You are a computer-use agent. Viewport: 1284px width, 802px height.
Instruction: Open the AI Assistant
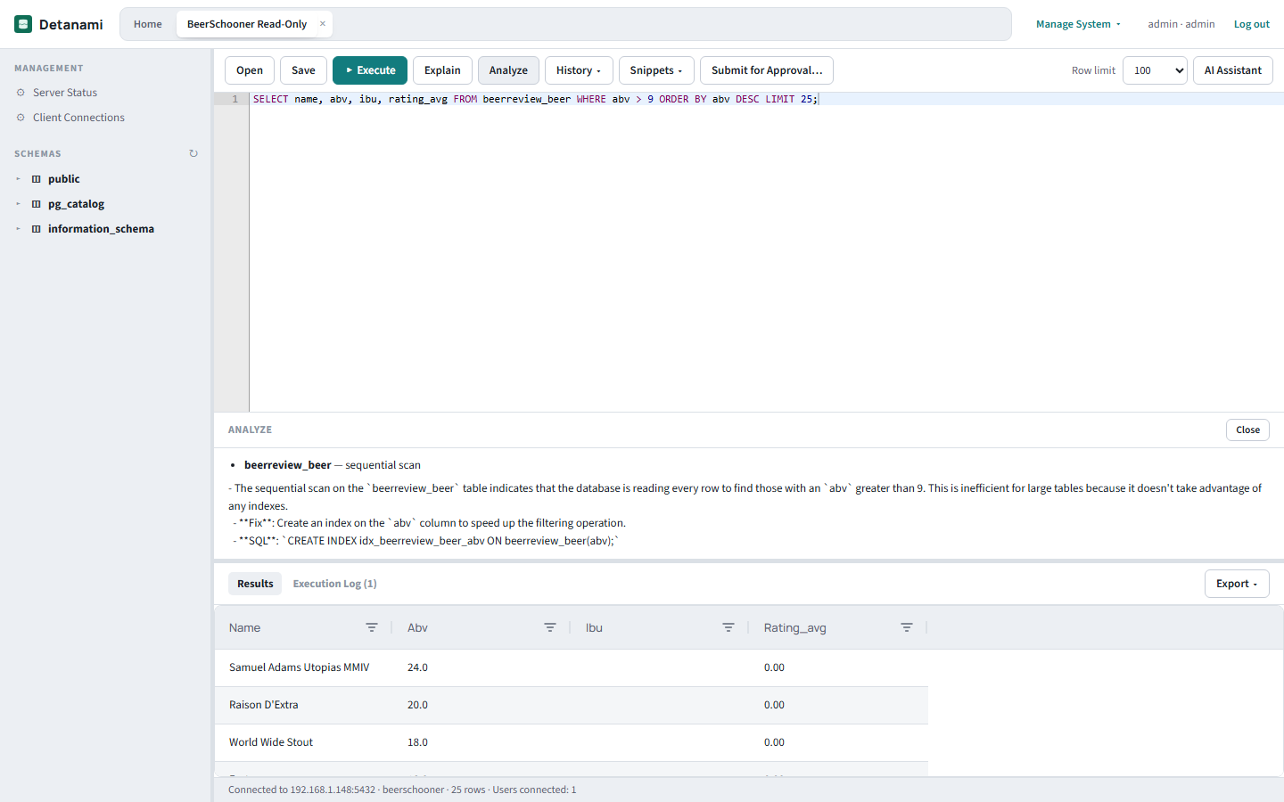point(1233,70)
